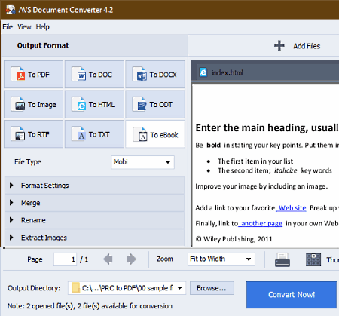Open the File Type Mobi dropdown
Image resolution: width=339 pixels, height=316 pixels.
(142, 162)
